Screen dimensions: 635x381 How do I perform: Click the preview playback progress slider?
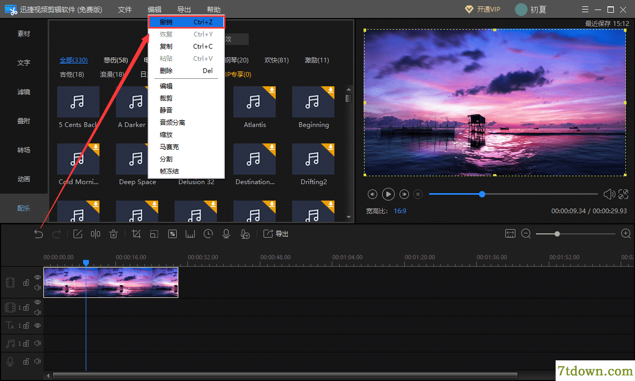click(x=513, y=194)
